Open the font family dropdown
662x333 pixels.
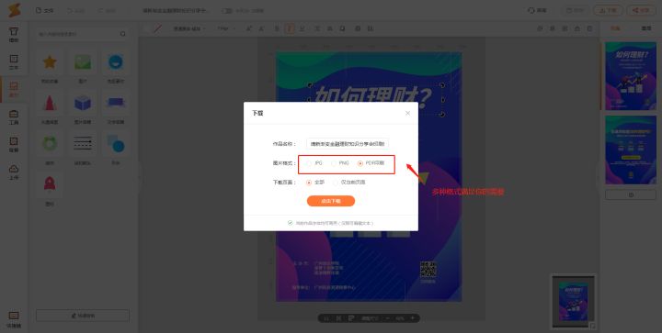(188, 28)
